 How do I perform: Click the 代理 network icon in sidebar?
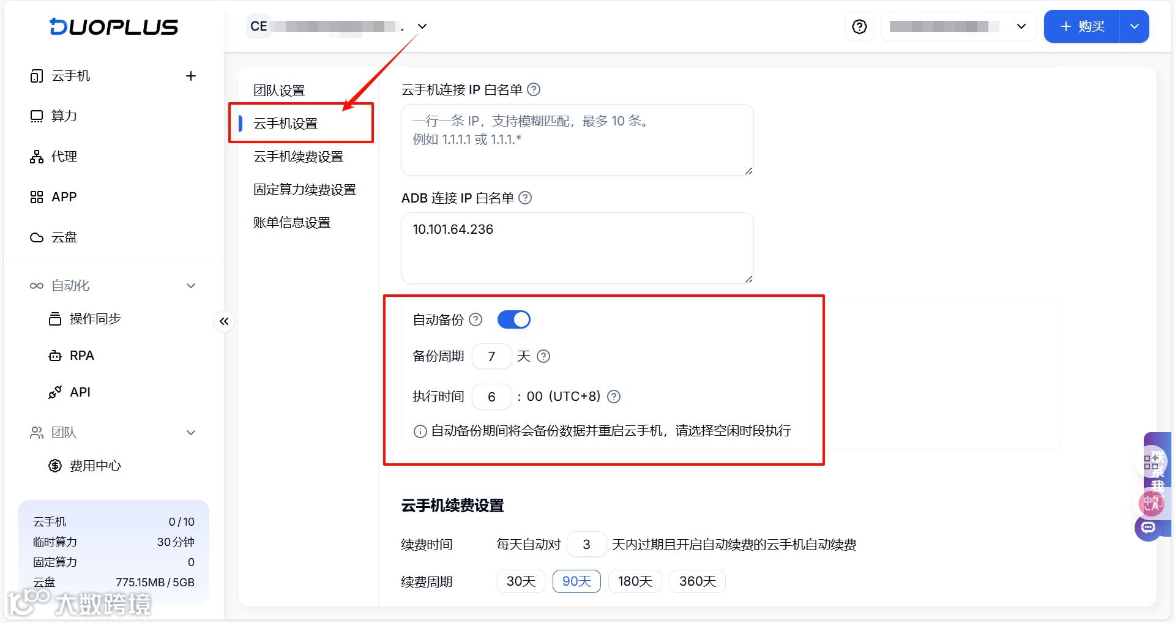tap(37, 157)
